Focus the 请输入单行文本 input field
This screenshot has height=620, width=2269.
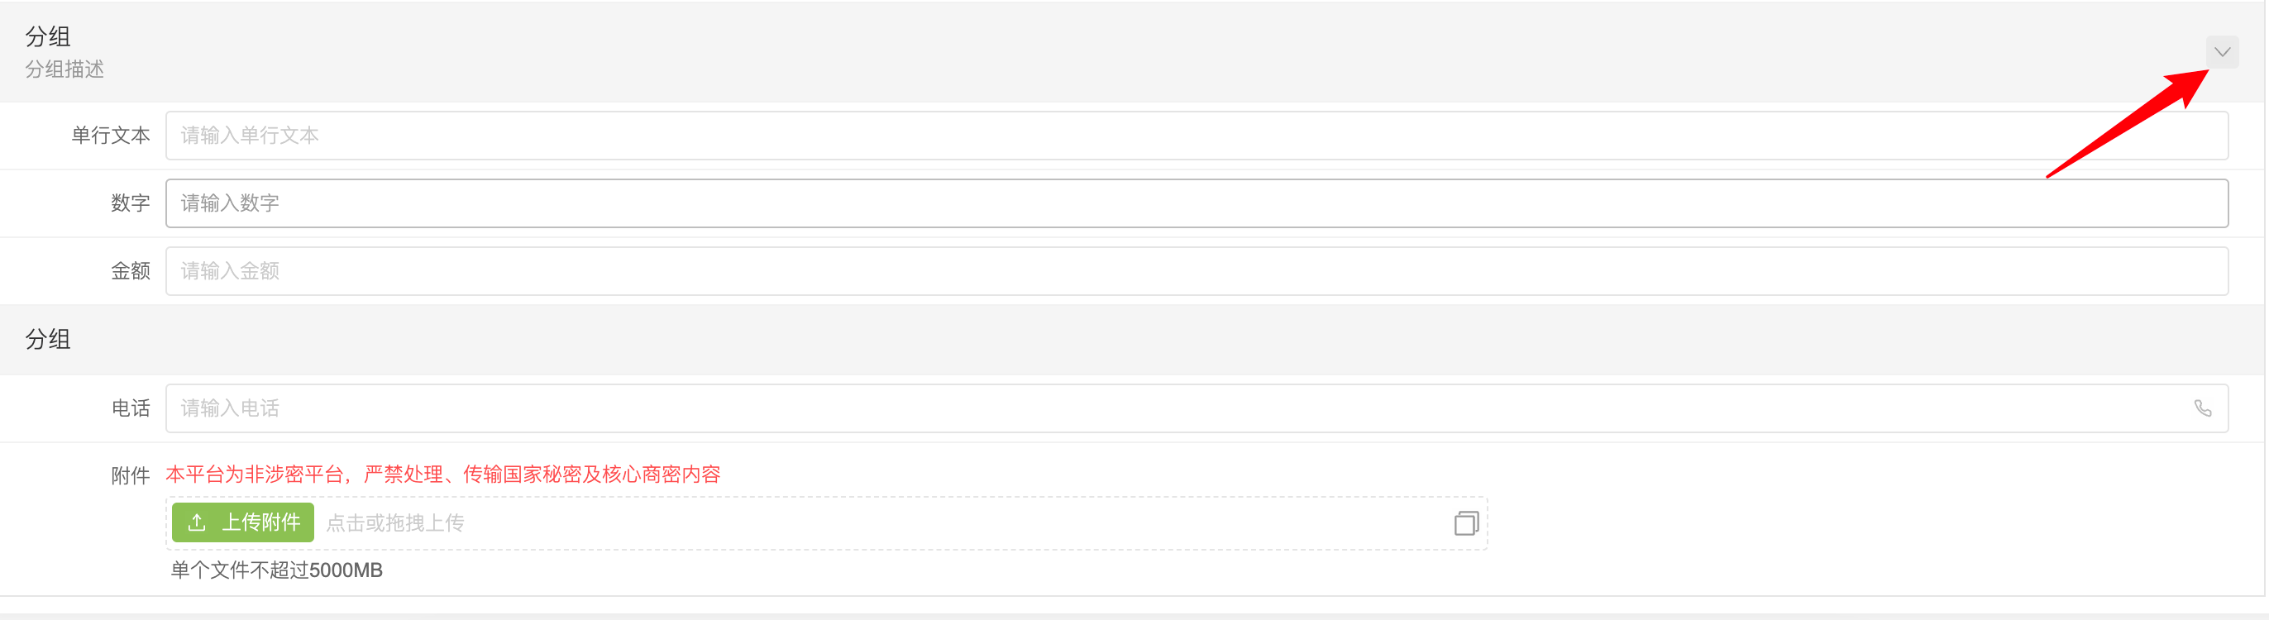(1197, 136)
